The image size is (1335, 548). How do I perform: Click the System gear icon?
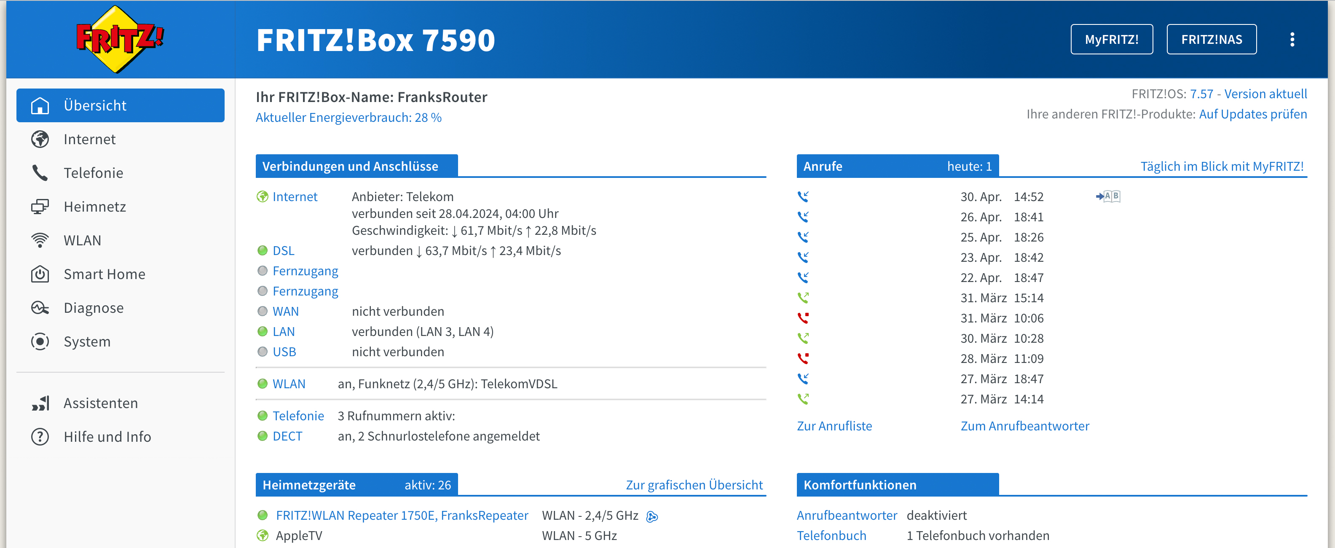[40, 341]
